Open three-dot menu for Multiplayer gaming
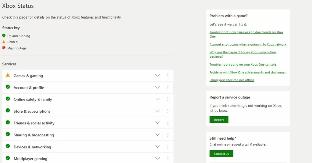 click(x=168, y=158)
